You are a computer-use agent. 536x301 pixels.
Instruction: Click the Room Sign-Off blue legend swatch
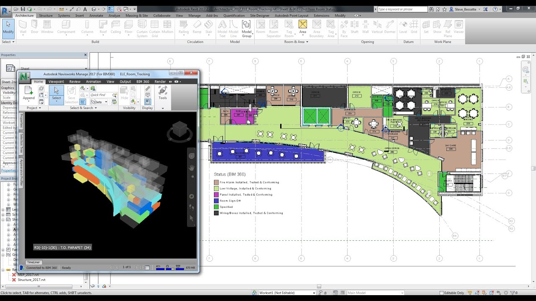pyautogui.click(x=216, y=201)
